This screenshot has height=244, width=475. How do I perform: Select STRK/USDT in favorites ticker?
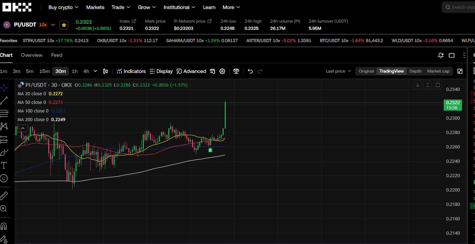click(56, 40)
